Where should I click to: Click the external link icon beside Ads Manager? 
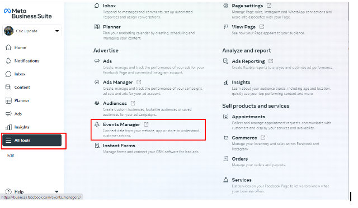point(139,82)
